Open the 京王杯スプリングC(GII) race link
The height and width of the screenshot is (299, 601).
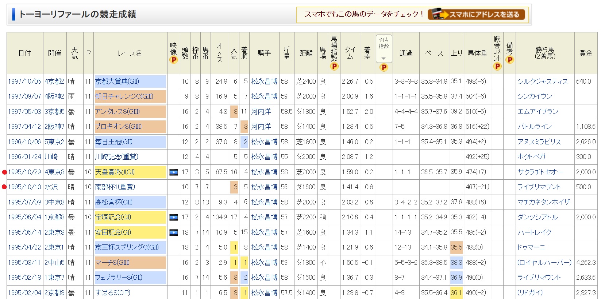point(127,247)
